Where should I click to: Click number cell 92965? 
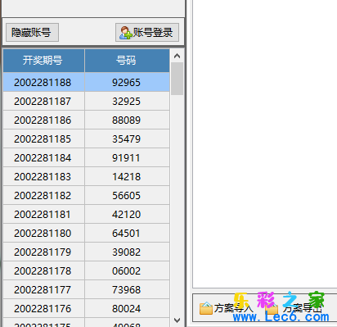tap(127, 82)
